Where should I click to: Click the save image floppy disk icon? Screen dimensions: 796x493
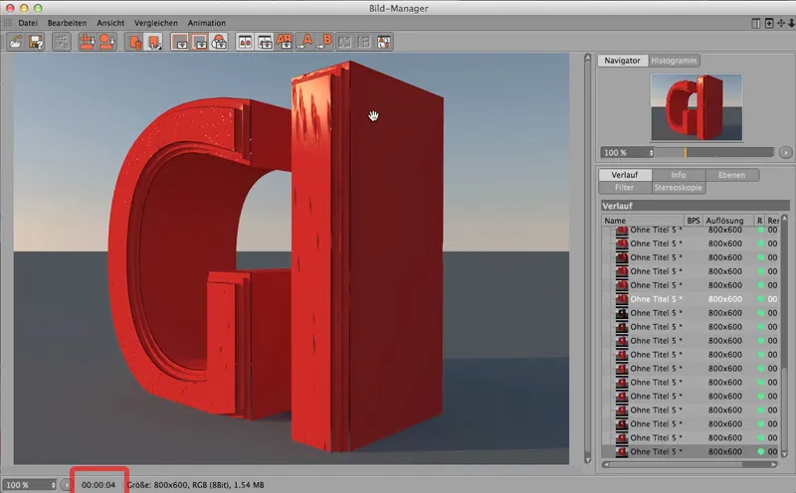pos(36,42)
